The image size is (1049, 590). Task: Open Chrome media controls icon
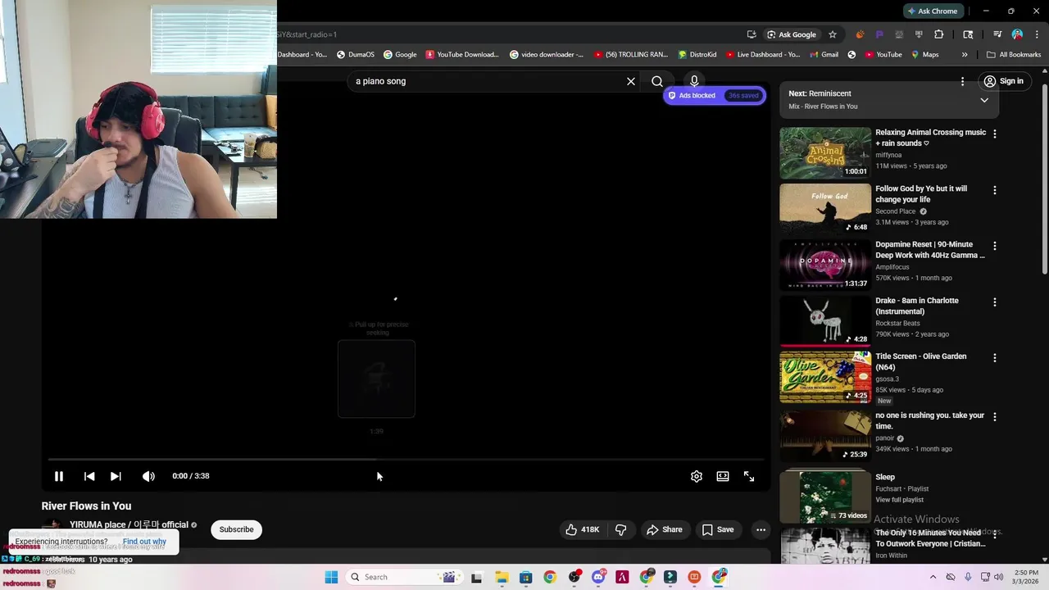(997, 34)
